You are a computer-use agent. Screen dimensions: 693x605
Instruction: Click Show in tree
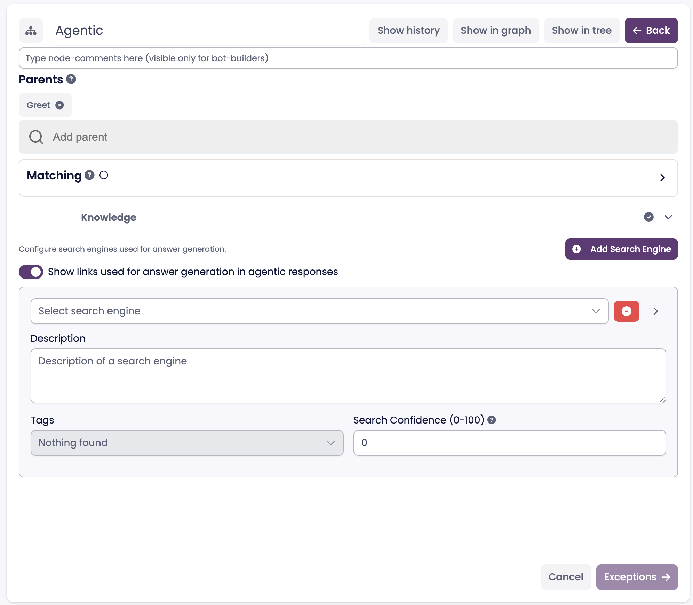click(x=582, y=31)
